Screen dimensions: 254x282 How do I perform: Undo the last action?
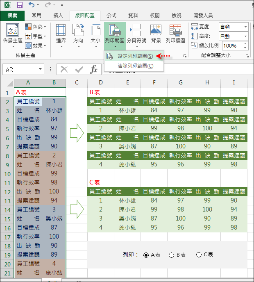coord(32,5)
